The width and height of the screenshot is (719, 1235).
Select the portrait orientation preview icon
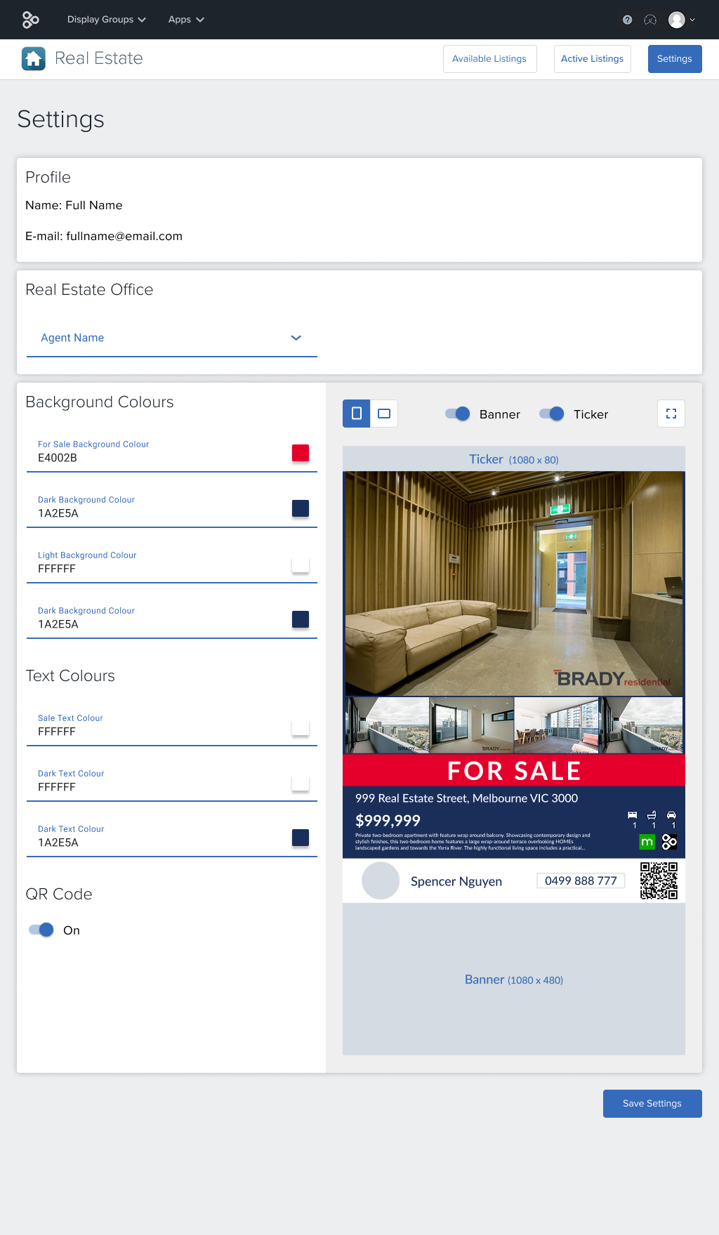(x=357, y=414)
